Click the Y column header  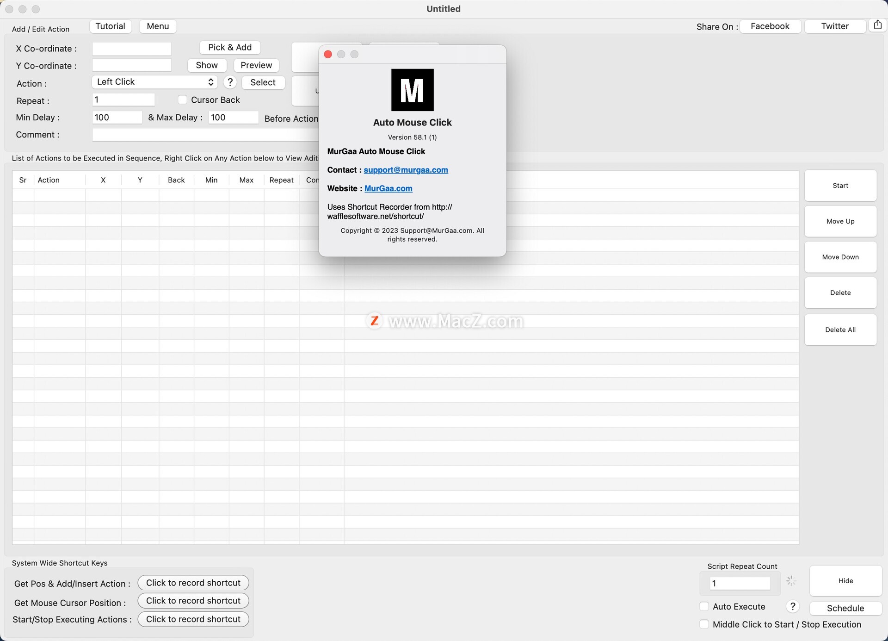140,180
